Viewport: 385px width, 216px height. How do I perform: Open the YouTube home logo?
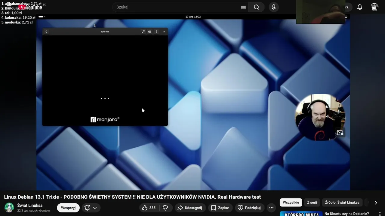coord(31,7)
